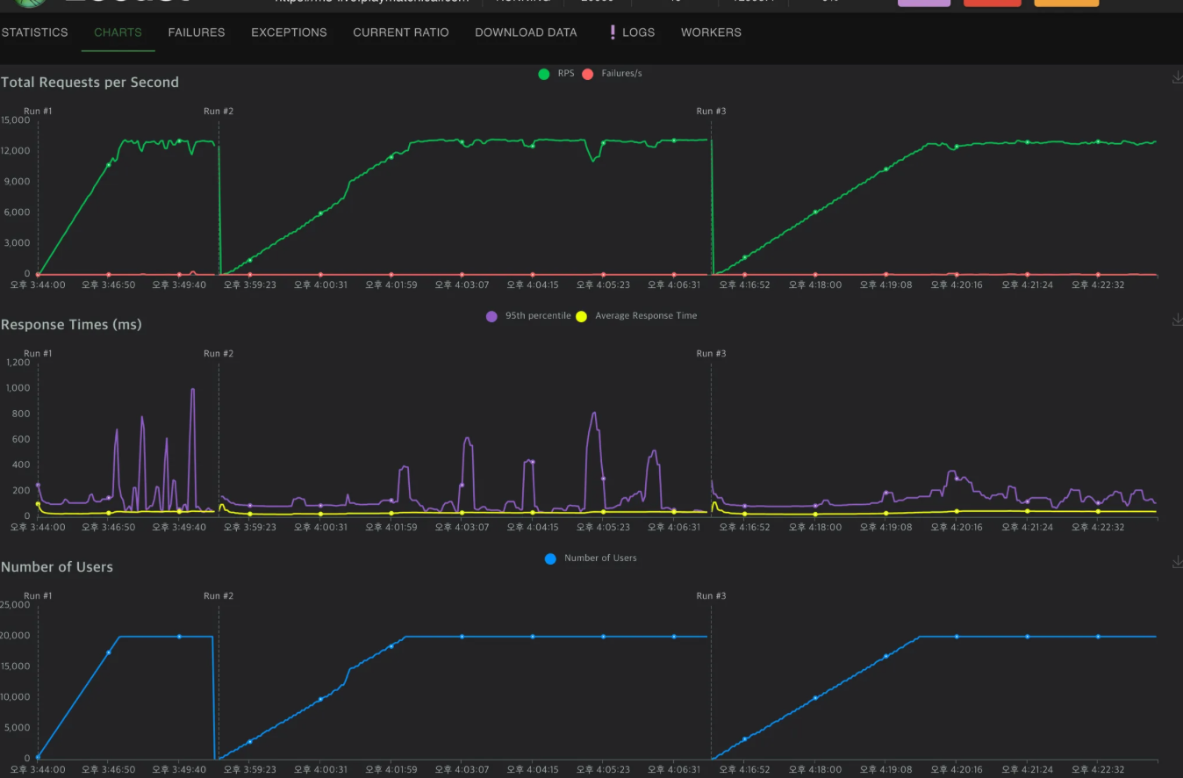Switch to the Statistics tab
The height and width of the screenshot is (778, 1183).
34,32
